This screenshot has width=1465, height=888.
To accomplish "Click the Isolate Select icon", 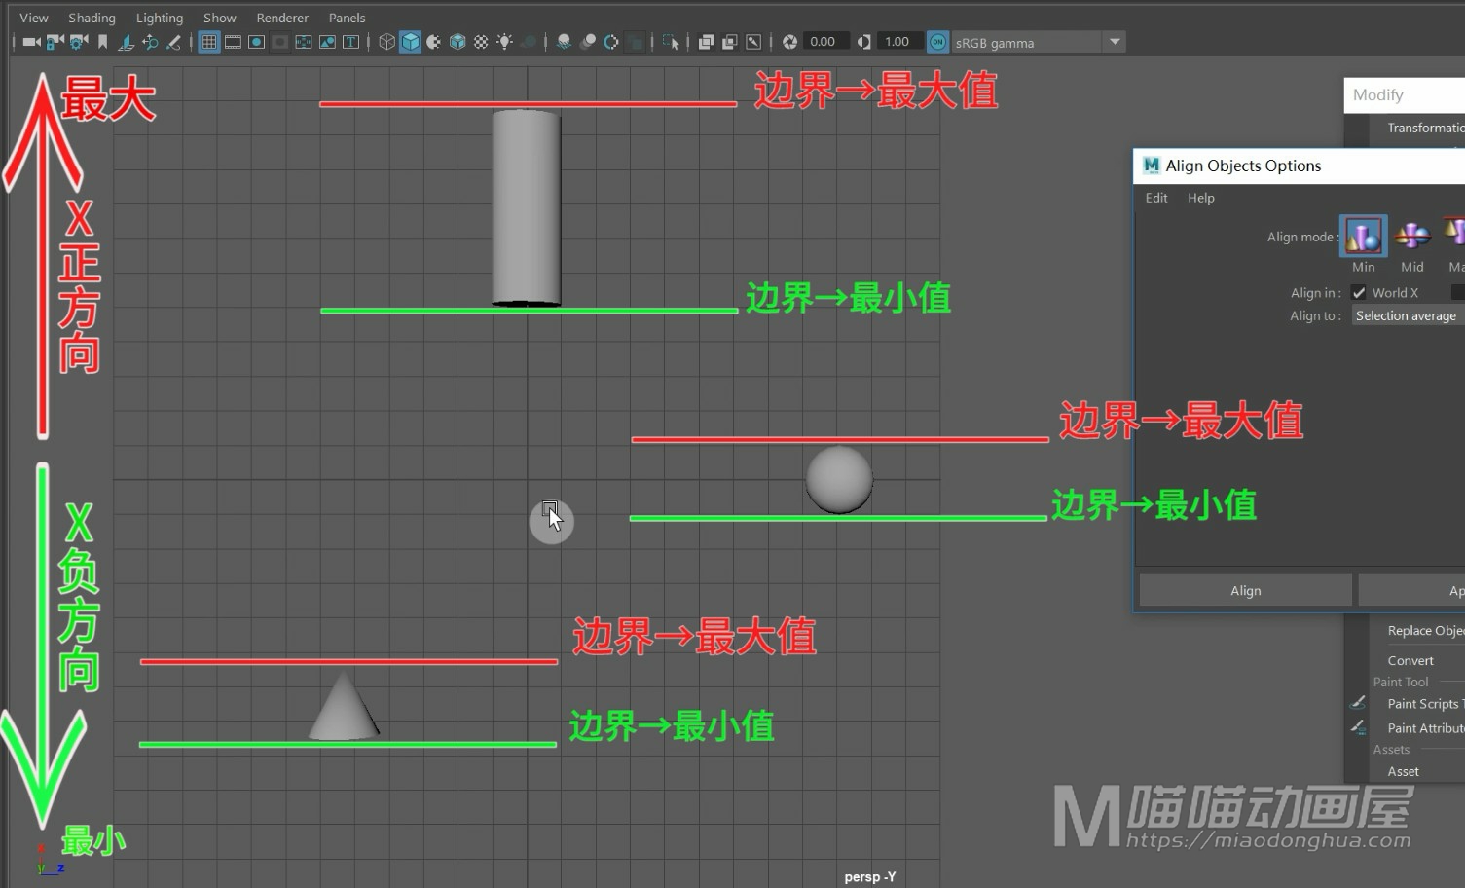I will pos(671,42).
